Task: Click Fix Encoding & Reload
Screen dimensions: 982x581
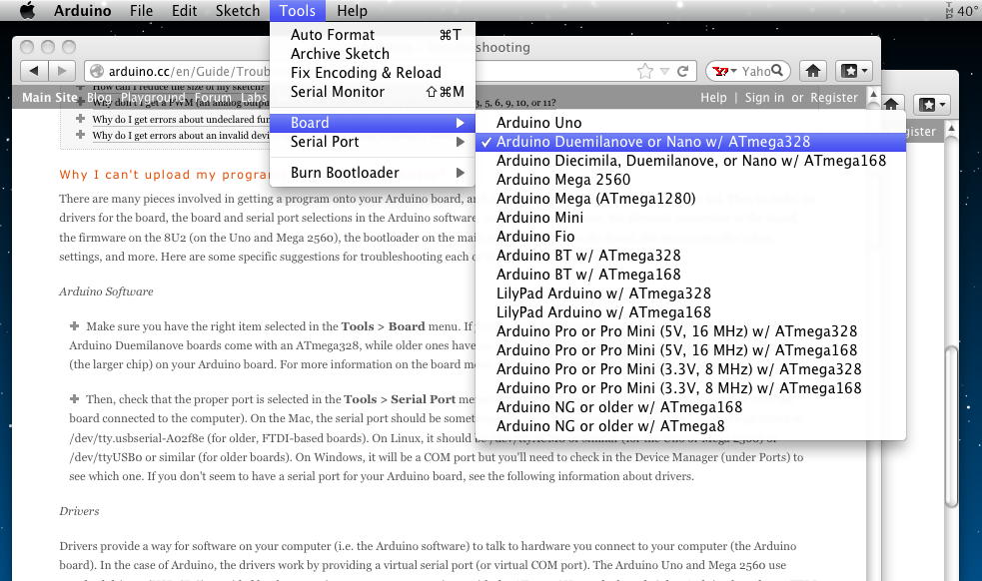Action: 372,73
